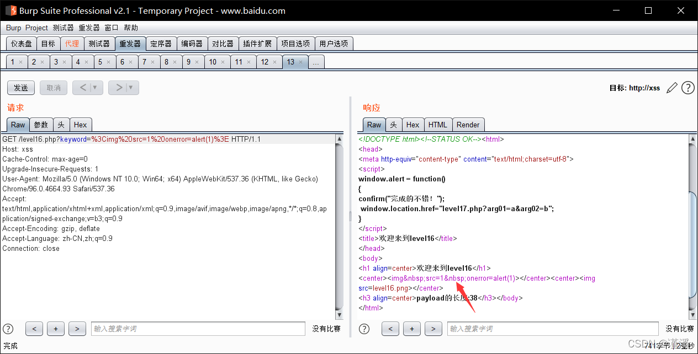Open the 帮助 menu

tap(131, 28)
